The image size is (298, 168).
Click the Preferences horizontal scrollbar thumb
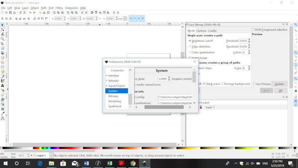[x=164, y=107]
